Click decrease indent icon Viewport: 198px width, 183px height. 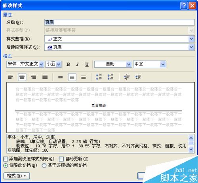click(x=127, y=77)
